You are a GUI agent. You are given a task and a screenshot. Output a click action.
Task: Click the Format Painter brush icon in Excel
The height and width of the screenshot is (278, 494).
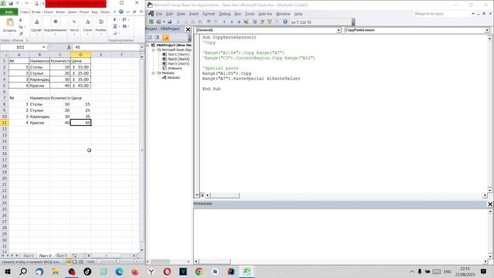(x=21, y=33)
